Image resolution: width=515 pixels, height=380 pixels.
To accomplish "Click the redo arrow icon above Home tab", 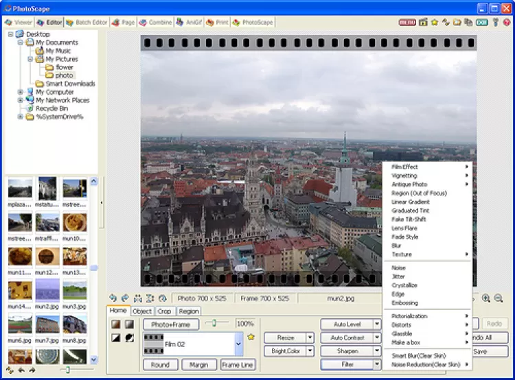I will (x=125, y=298).
